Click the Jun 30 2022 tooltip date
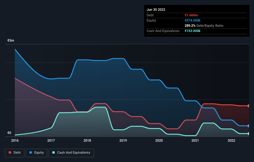 click(x=156, y=10)
